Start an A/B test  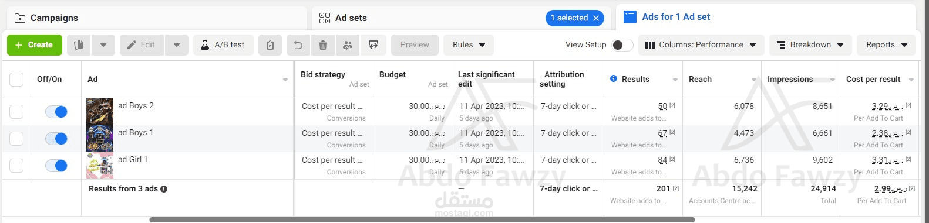(223, 45)
